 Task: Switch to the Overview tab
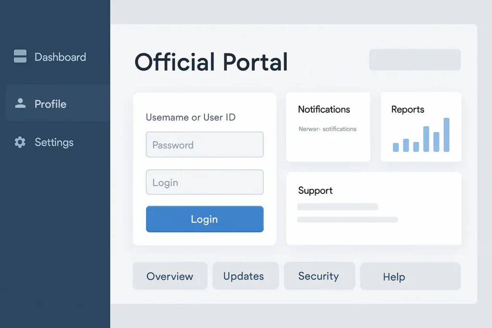(x=170, y=276)
